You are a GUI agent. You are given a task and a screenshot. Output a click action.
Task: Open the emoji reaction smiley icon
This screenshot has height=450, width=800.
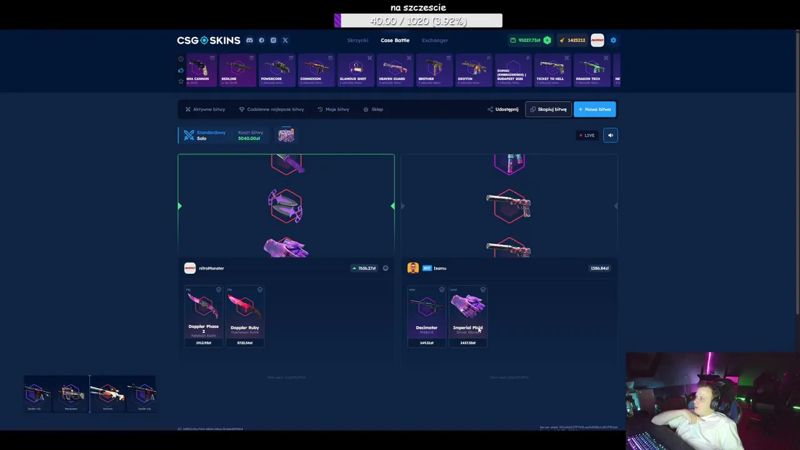(386, 268)
